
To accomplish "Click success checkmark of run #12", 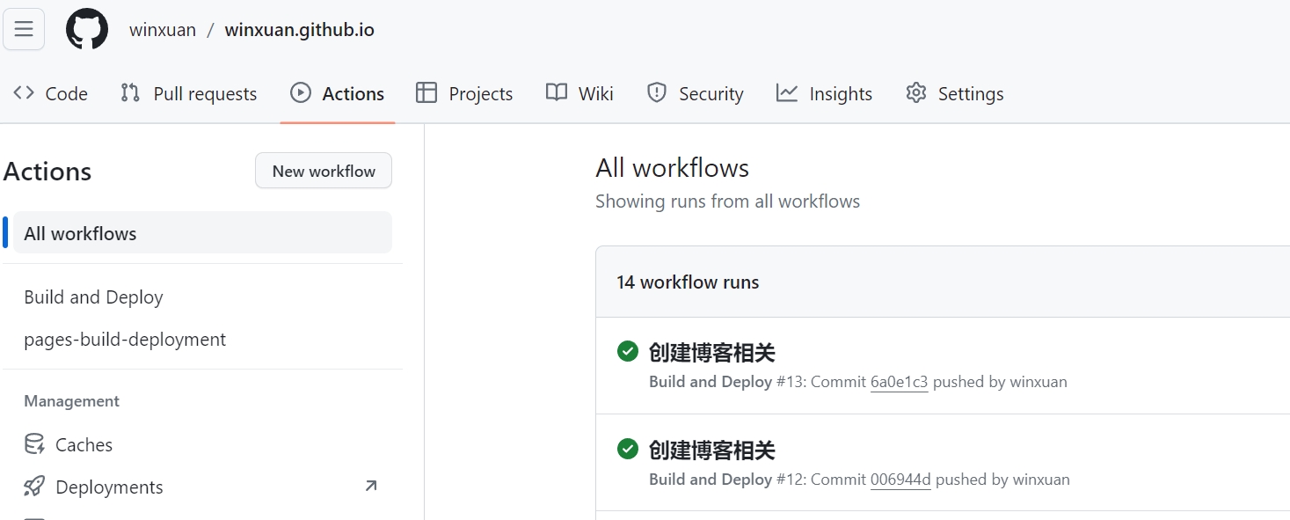I will pyautogui.click(x=627, y=450).
